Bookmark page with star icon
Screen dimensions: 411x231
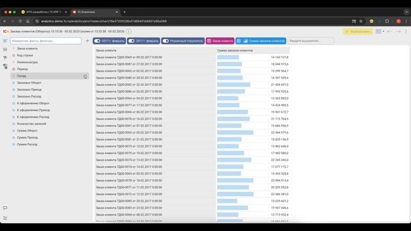[361, 21]
